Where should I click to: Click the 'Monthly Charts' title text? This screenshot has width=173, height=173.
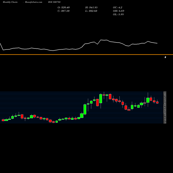tap(10, 2)
